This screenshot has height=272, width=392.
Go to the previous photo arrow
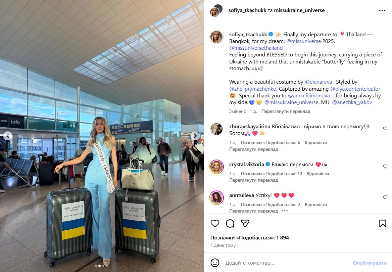8,136
